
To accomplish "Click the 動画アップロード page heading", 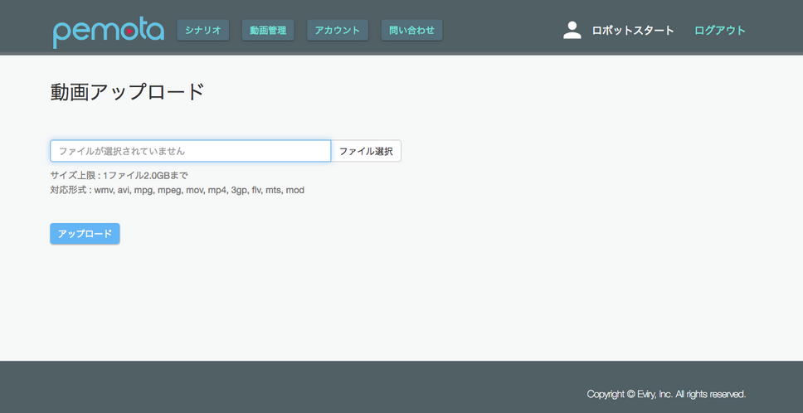I will click(127, 92).
